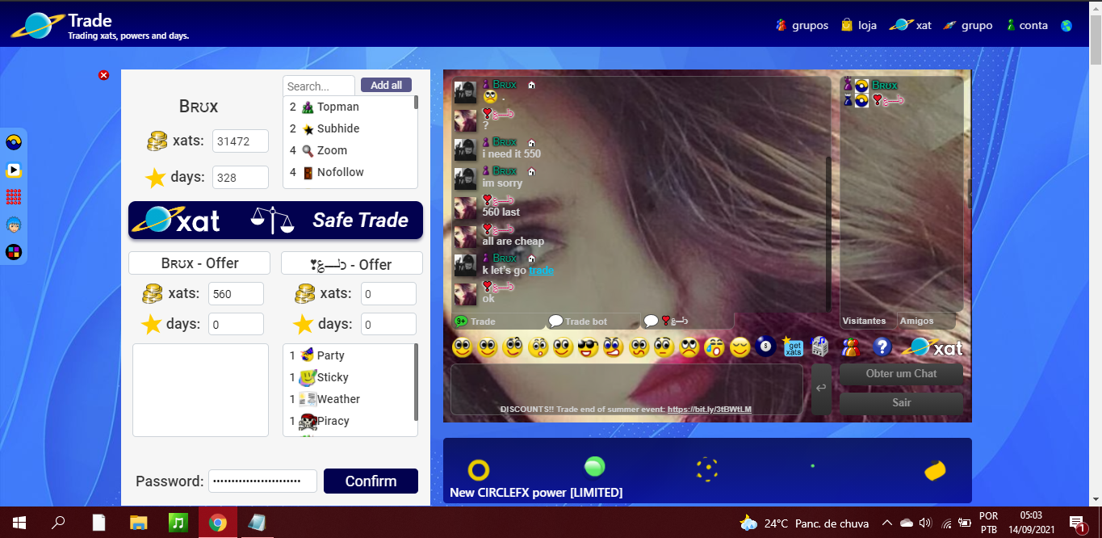
Task: Click the red dots grid icon in sidebar
Action: (14, 197)
